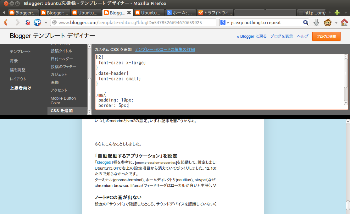350x214 pixels.
Task: Click the magnifier search icon
Action: point(305,23)
